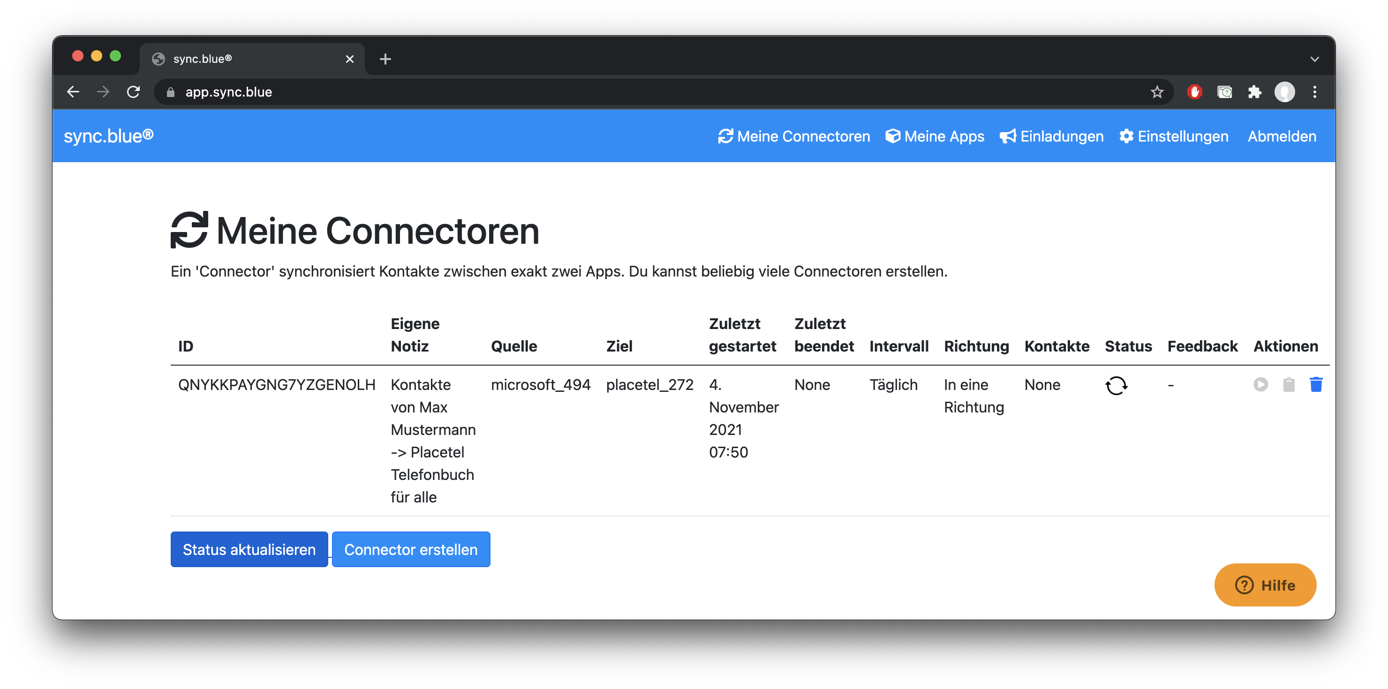Expand the tab search chevron
This screenshot has width=1388, height=689.
pos(1314,59)
